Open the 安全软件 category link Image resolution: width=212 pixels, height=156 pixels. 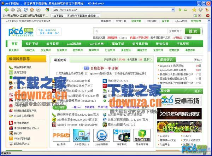pyautogui.click(x=46, y=50)
